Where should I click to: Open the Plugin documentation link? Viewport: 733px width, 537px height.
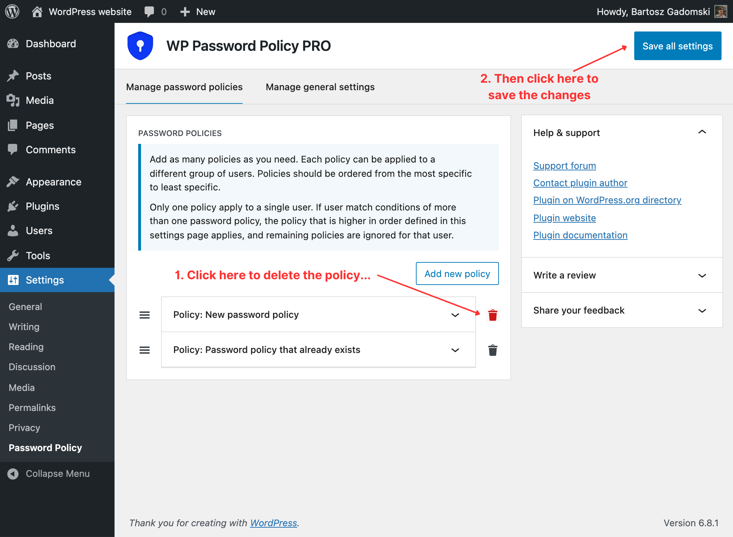tap(580, 235)
